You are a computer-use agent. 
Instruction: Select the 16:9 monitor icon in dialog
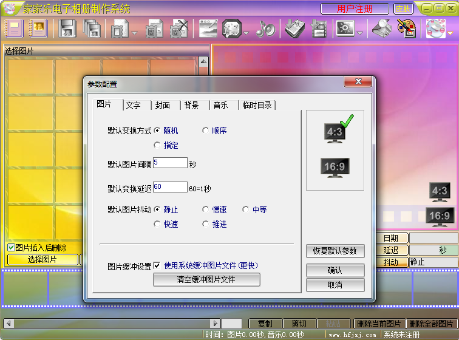pos(335,168)
